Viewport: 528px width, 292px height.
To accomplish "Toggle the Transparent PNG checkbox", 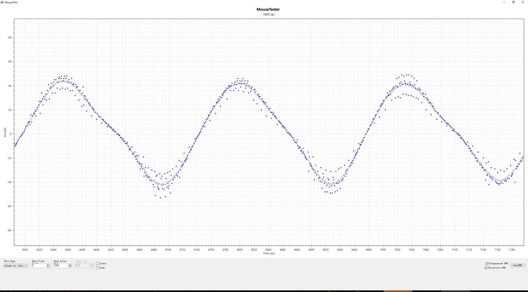I will [487, 264].
